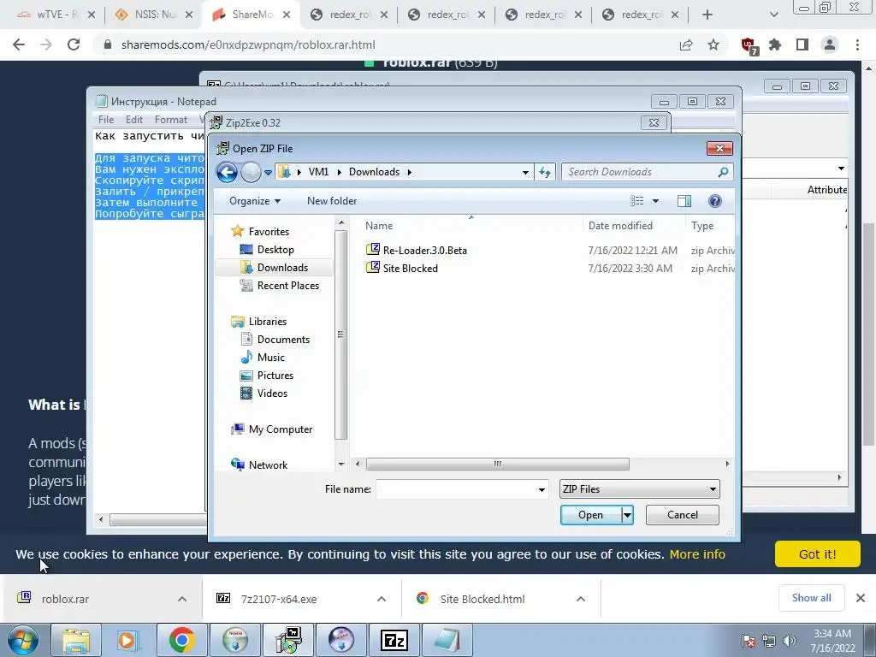Open the Organize menu
This screenshot has width=876, height=657.
tap(255, 201)
